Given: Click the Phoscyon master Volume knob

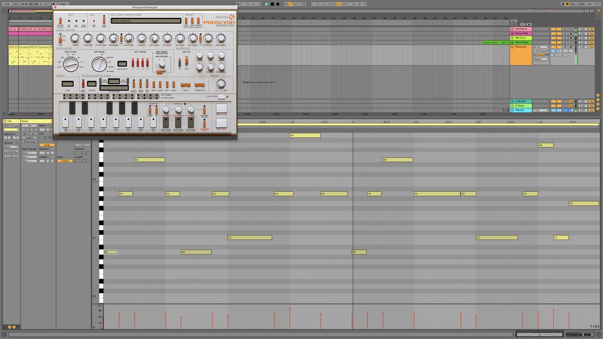Looking at the screenshot, I should [x=221, y=84].
